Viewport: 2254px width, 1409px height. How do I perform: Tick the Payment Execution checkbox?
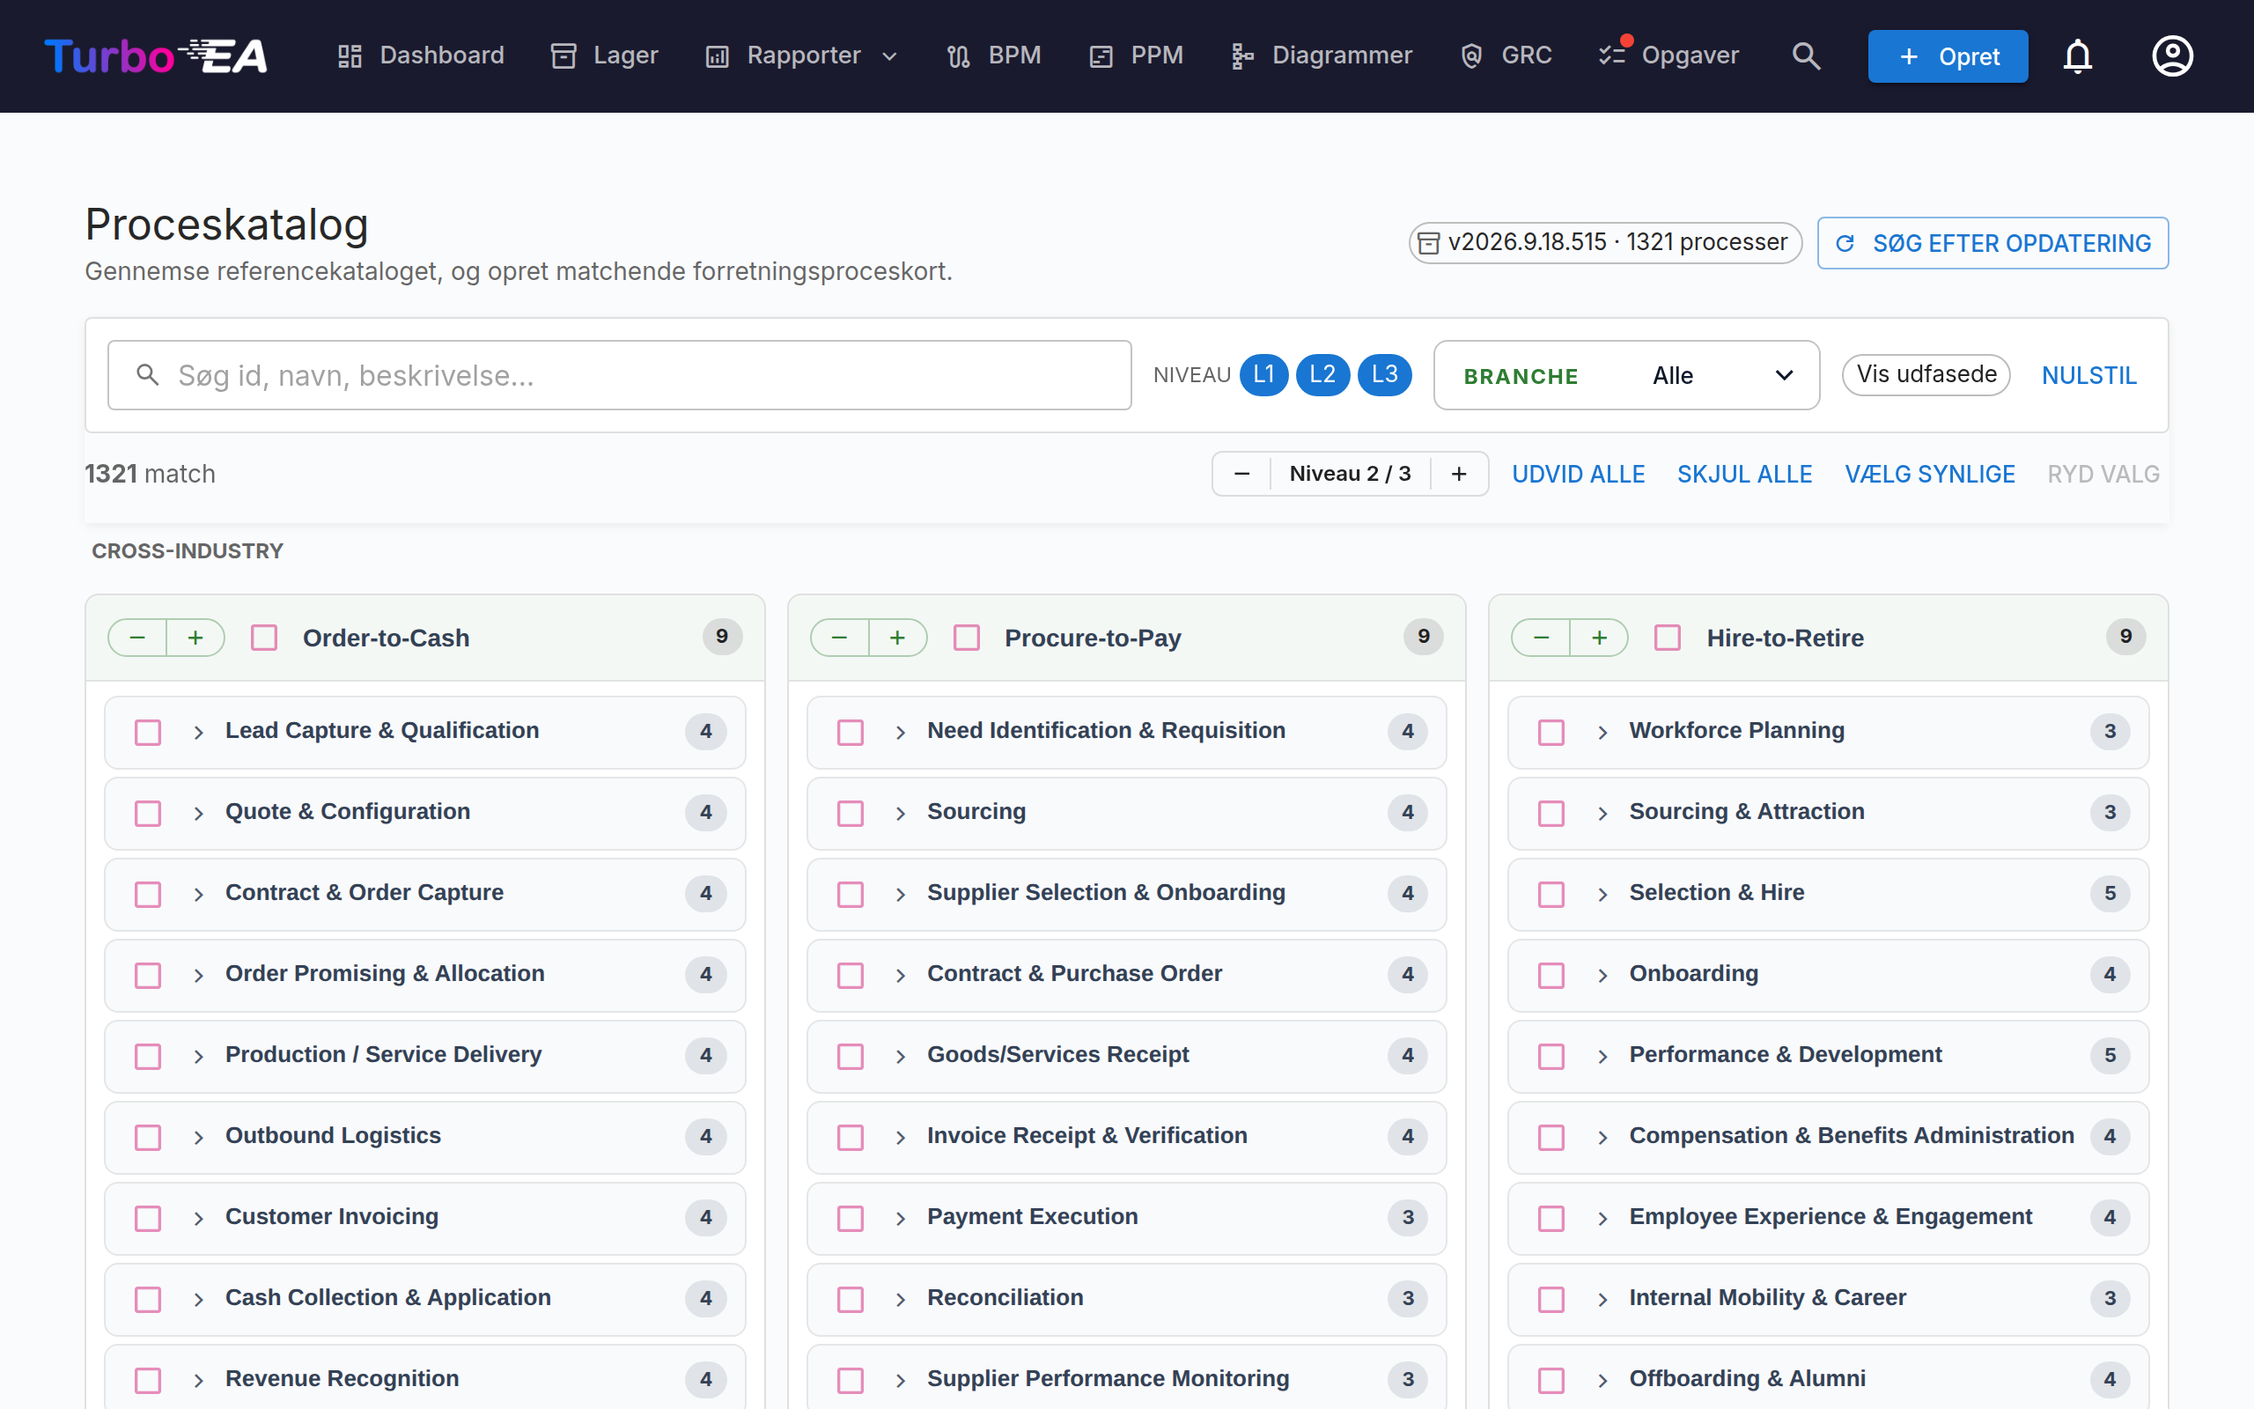[x=851, y=1218]
